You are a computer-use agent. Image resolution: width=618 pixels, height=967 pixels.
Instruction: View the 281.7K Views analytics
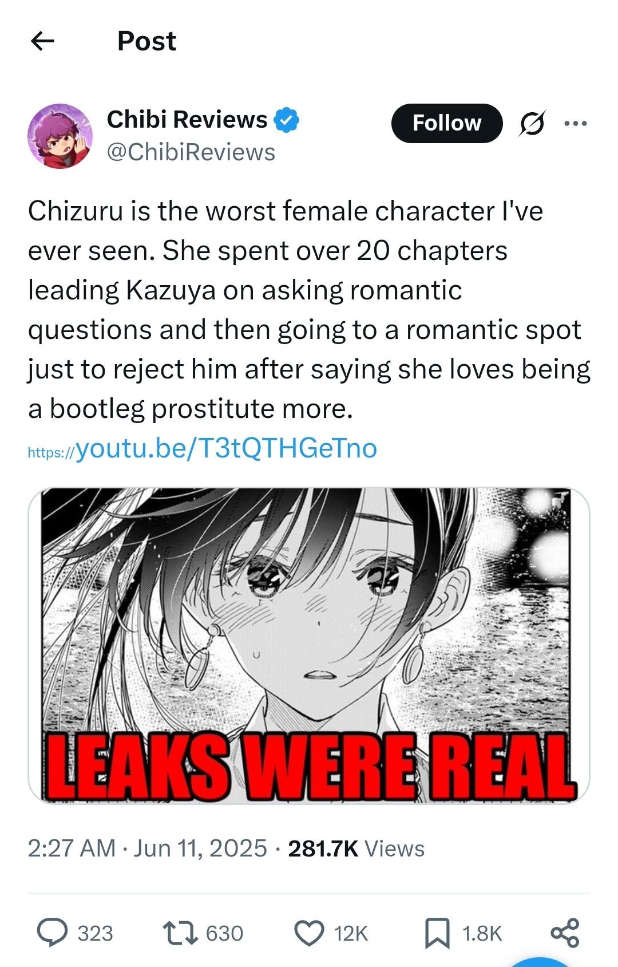pyautogui.click(x=356, y=848)
